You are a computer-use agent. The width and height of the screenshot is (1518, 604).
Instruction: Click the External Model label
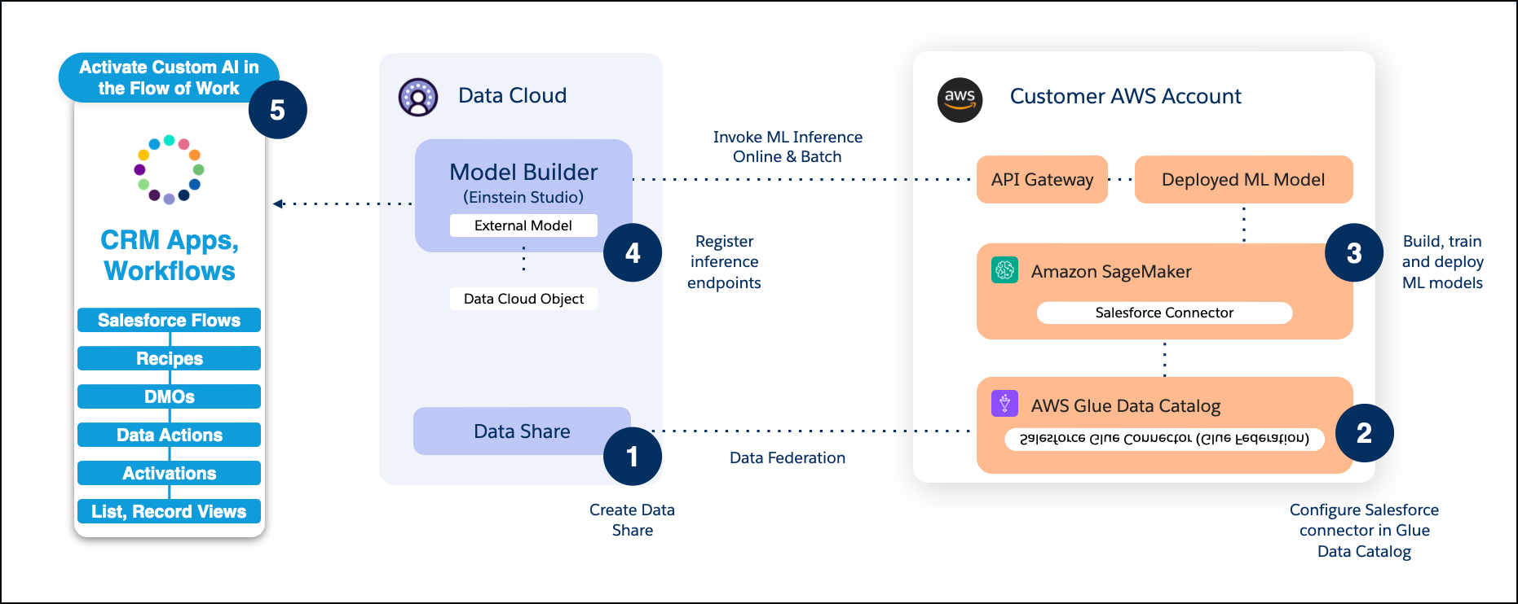click(x=523, y=225)
